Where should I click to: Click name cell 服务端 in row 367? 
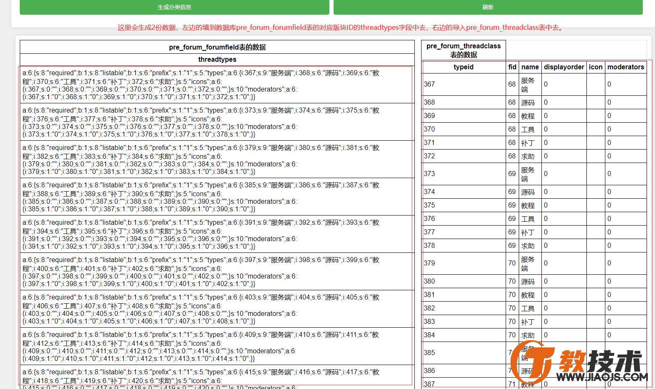[x=530, y=84]
